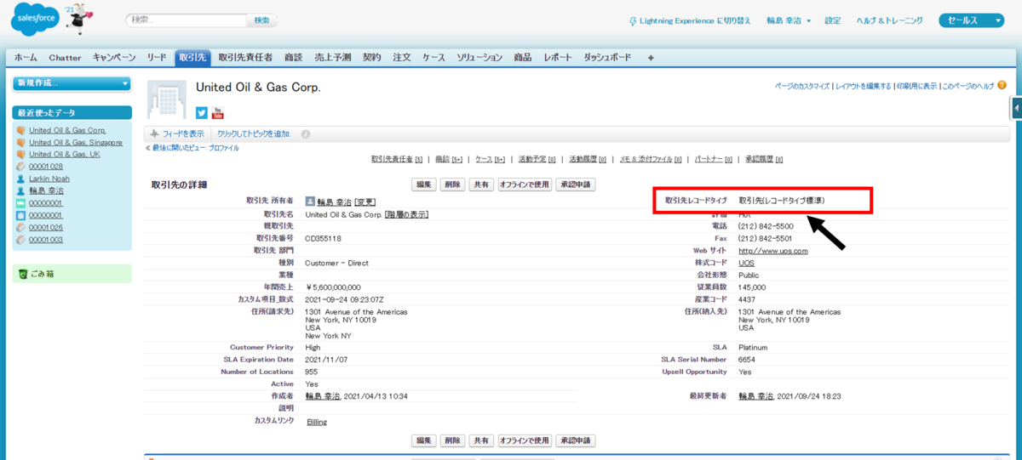The image size is (1022, 460).
Task: Click the icon next to 00001003
Action: click(21, 240)
